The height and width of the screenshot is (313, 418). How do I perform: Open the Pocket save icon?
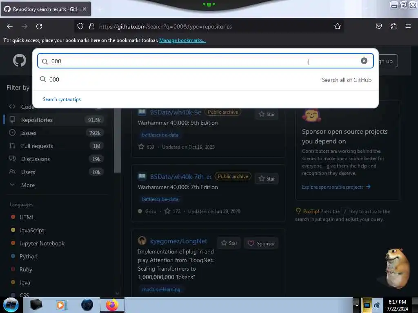(378, 26)
